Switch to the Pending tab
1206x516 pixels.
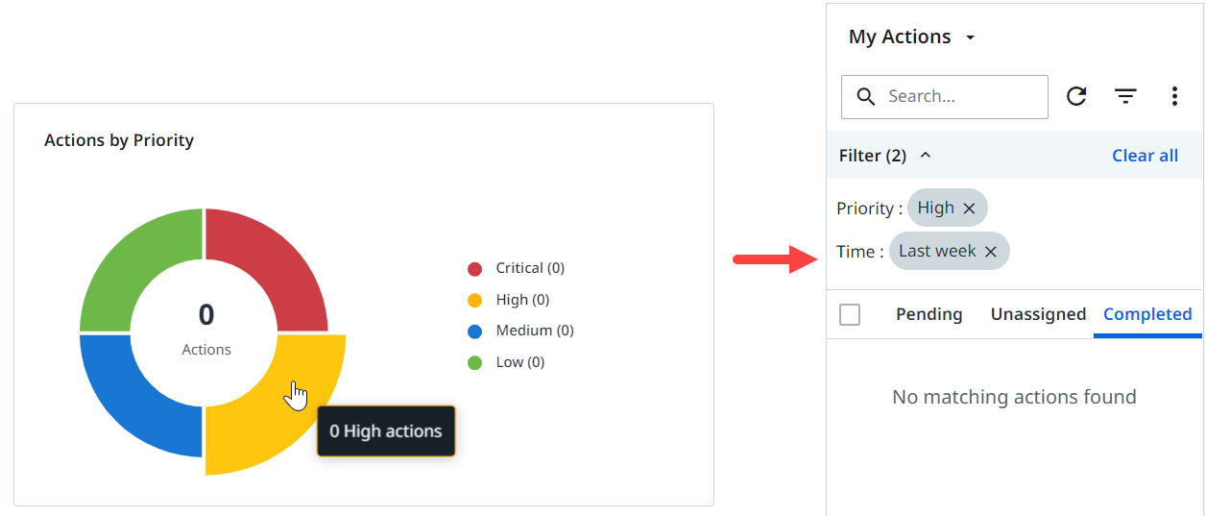tap(929, 314)
